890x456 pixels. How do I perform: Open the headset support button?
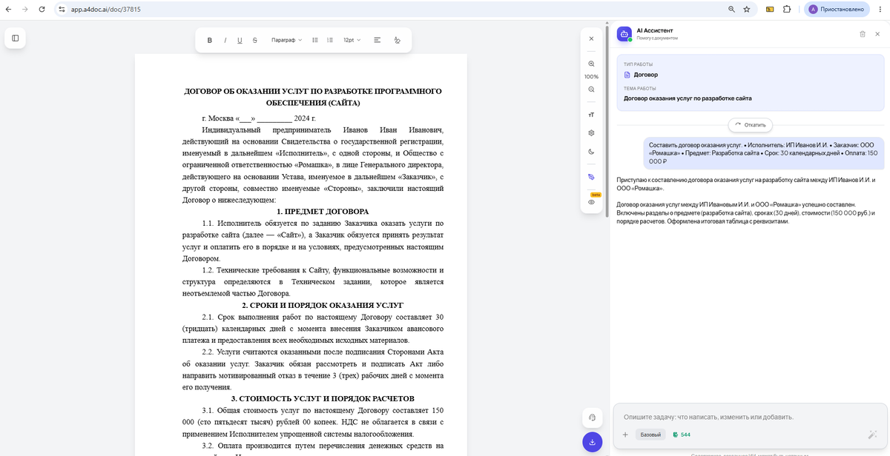click(592, 418)
